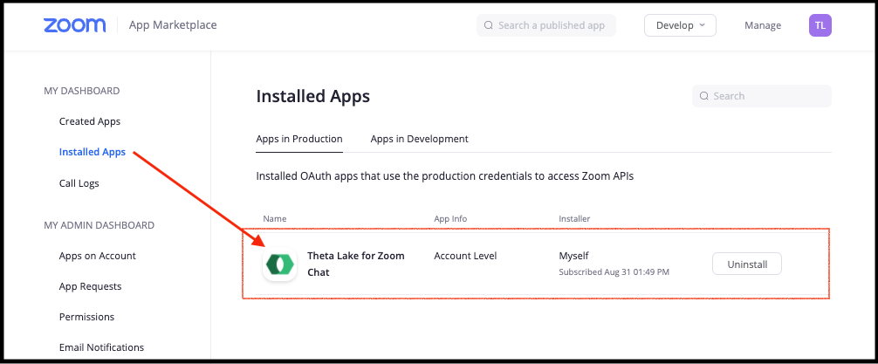878x364 pixels.
Task: Open 'Theta Lake for Zoom Chat' app name
Action: 356,264
